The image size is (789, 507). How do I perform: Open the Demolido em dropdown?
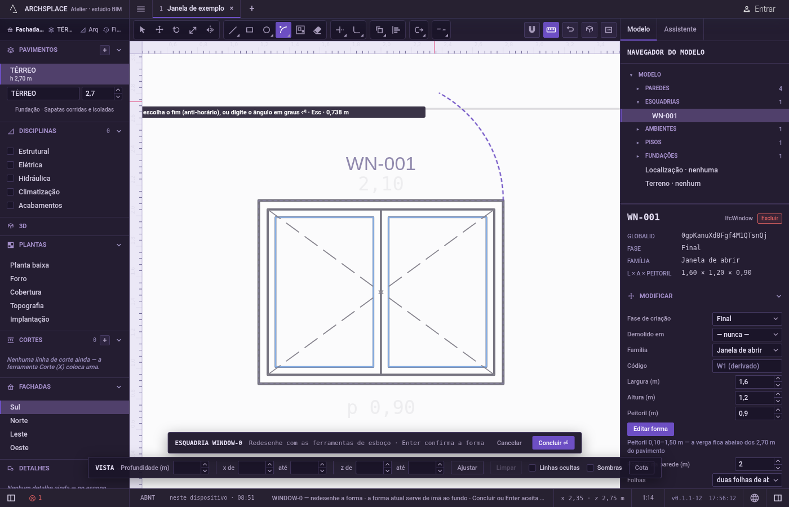pos(747,335)
